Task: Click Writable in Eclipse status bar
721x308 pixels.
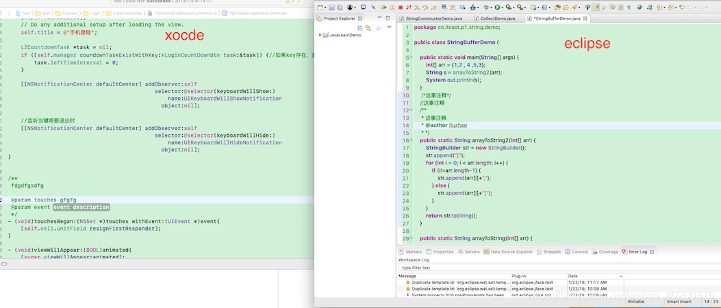Action: 636,302
